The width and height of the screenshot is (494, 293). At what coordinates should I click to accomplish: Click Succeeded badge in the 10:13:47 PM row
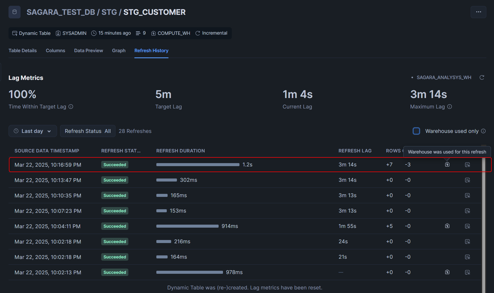click(115, 180)
